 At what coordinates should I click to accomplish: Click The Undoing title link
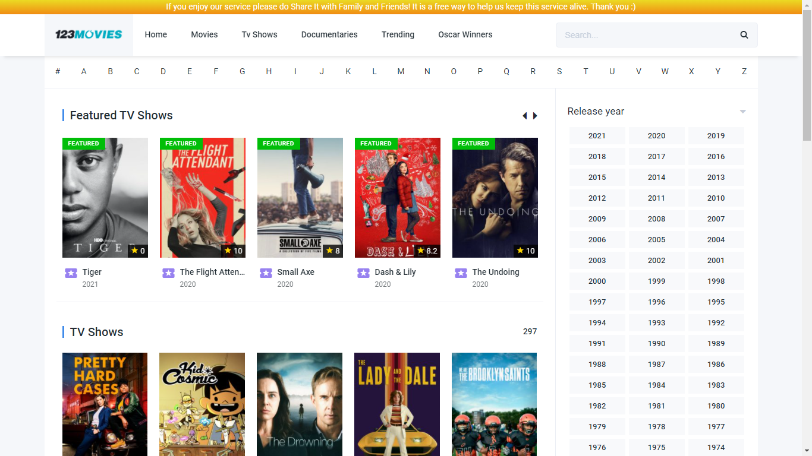coord(495,272)
